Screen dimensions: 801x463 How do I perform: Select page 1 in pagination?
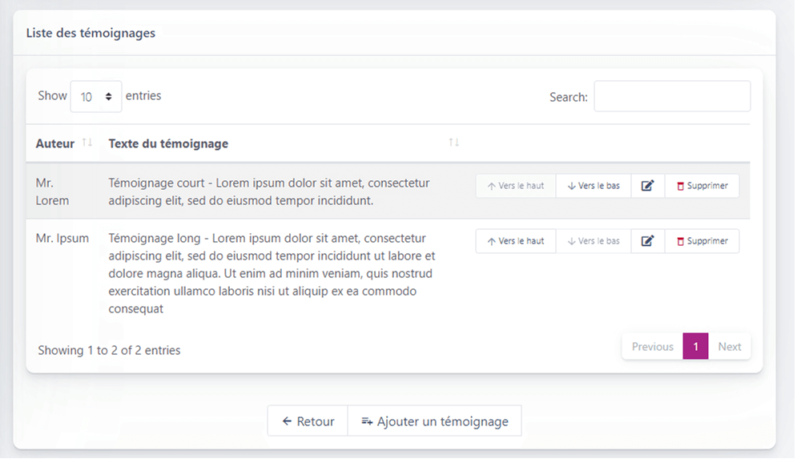click(695, 347)
